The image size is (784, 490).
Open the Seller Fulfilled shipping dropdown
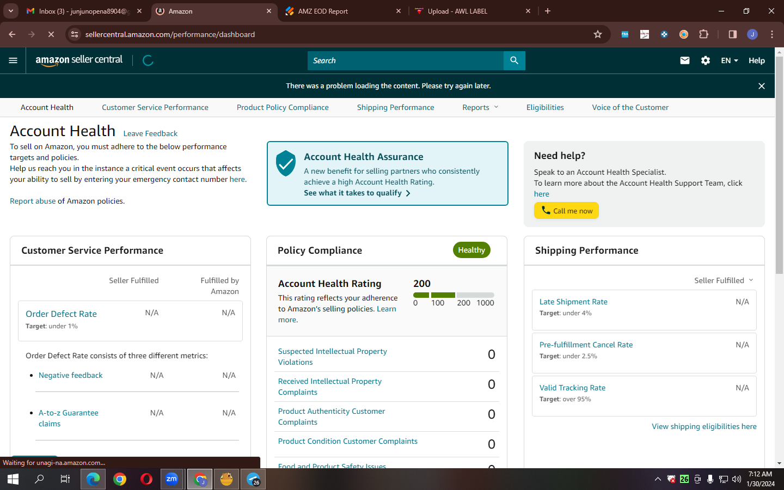click(724, 280)
